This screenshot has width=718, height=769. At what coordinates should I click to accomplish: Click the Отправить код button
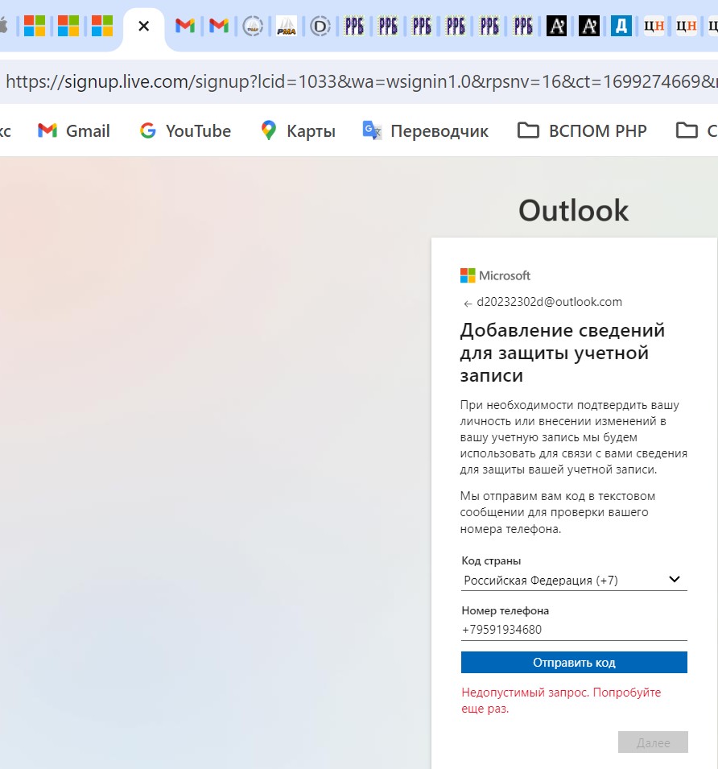(574, 663)
